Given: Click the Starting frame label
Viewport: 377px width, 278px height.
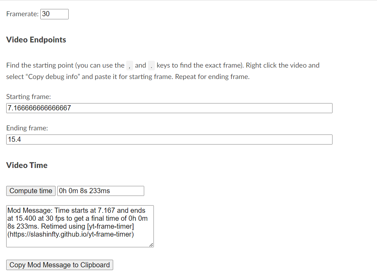Looking at the screenshot, I should pos(28,97).
